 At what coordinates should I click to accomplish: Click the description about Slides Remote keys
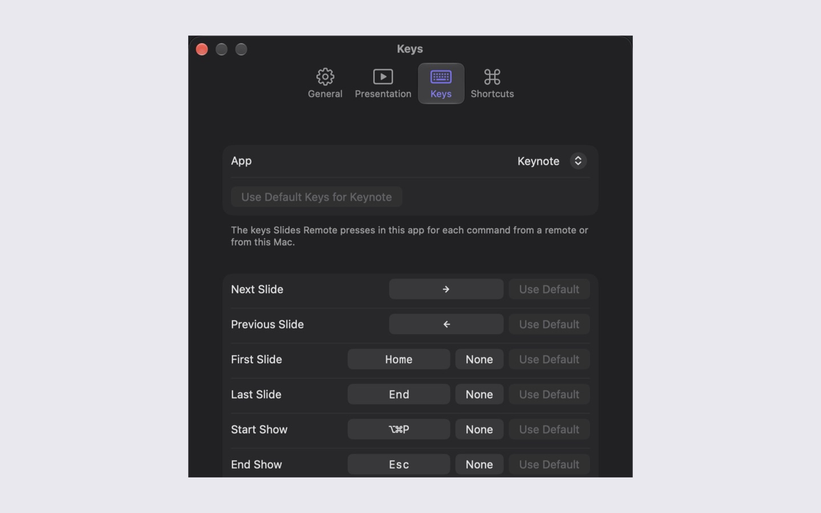pyautogui.click(x=409, y=236)
